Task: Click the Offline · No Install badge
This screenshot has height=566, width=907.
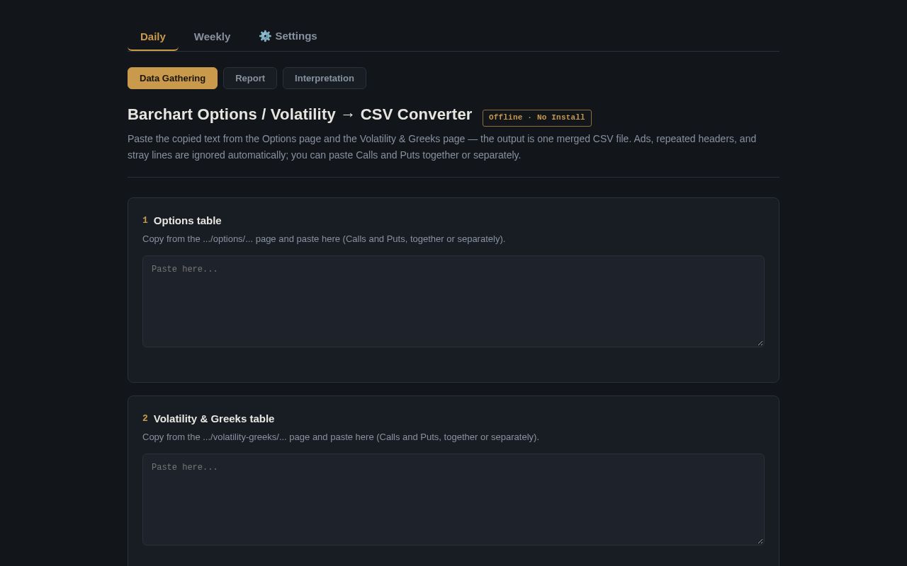Action: click(537, 117)
